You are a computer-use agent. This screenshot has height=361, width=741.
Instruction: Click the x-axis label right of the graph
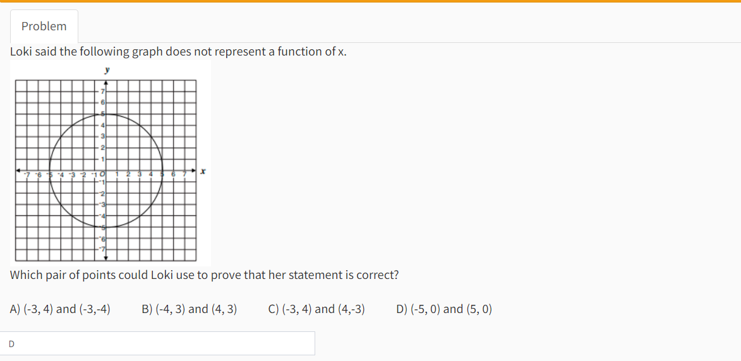click(x=203, y=171)
